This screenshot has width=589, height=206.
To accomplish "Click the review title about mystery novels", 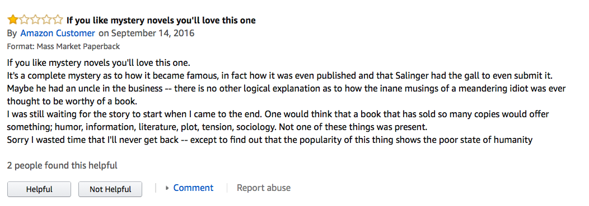I will [x=161, y=20].
